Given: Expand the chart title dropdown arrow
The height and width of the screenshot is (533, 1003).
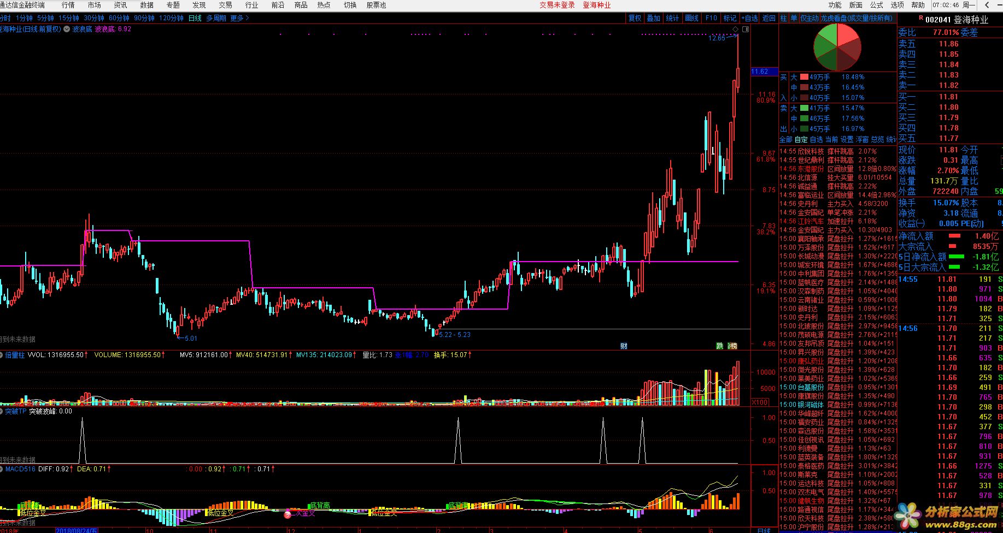Looking at the screenshot, I should click(67, 29).
